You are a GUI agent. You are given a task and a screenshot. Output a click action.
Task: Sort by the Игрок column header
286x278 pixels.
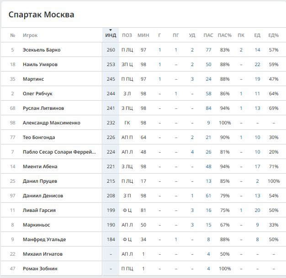(x=30, y=35)
